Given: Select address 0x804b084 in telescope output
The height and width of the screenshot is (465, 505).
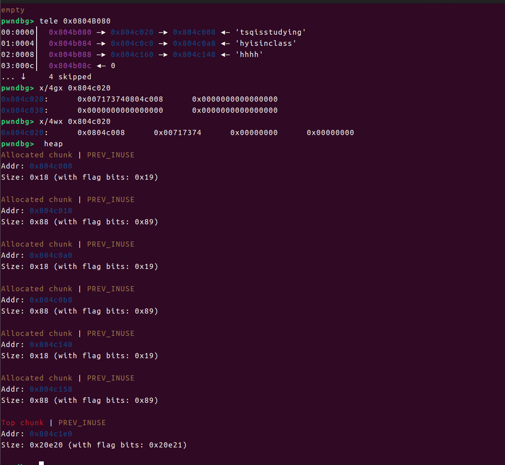Looking at the screenshot, I should [x=70, y=43].
